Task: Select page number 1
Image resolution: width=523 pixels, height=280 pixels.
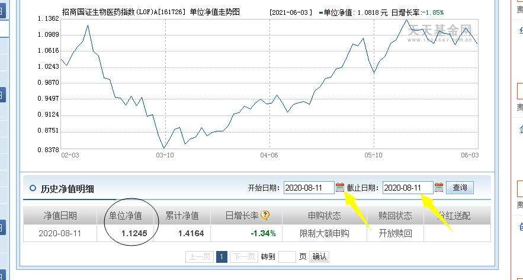Action: [x=222, y=257]
